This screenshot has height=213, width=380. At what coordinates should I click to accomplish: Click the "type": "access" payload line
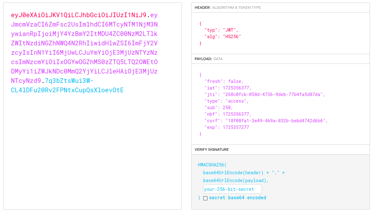[226, 101]
